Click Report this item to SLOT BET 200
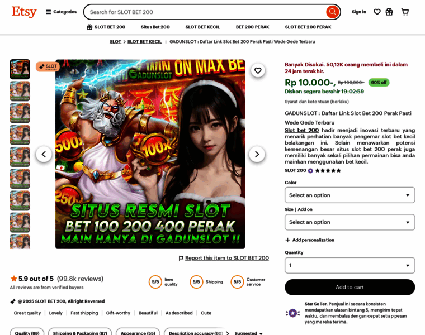The height and width of the screenshot is (335, 425). tap(227, 258)
